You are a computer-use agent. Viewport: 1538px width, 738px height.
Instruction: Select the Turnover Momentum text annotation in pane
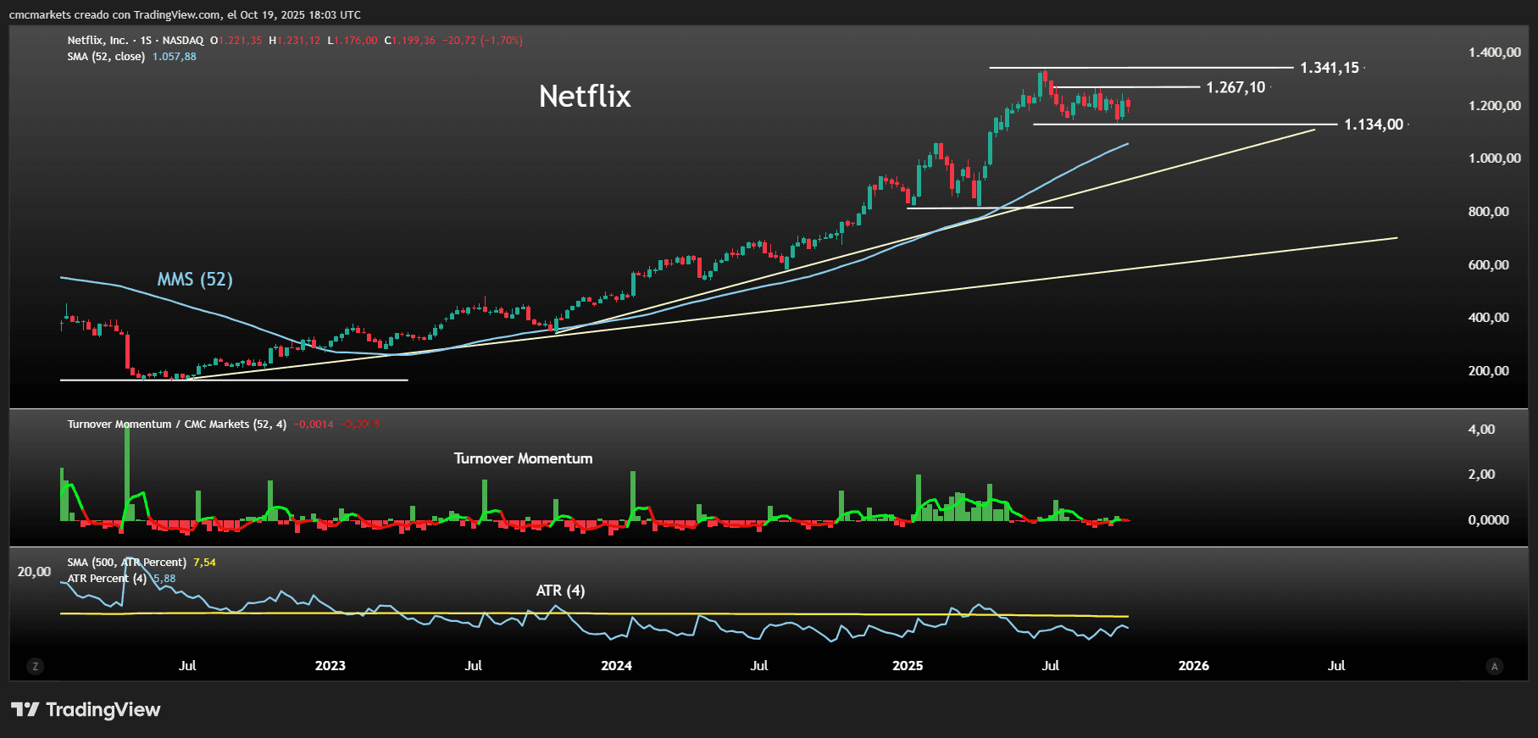coord(523,458)
